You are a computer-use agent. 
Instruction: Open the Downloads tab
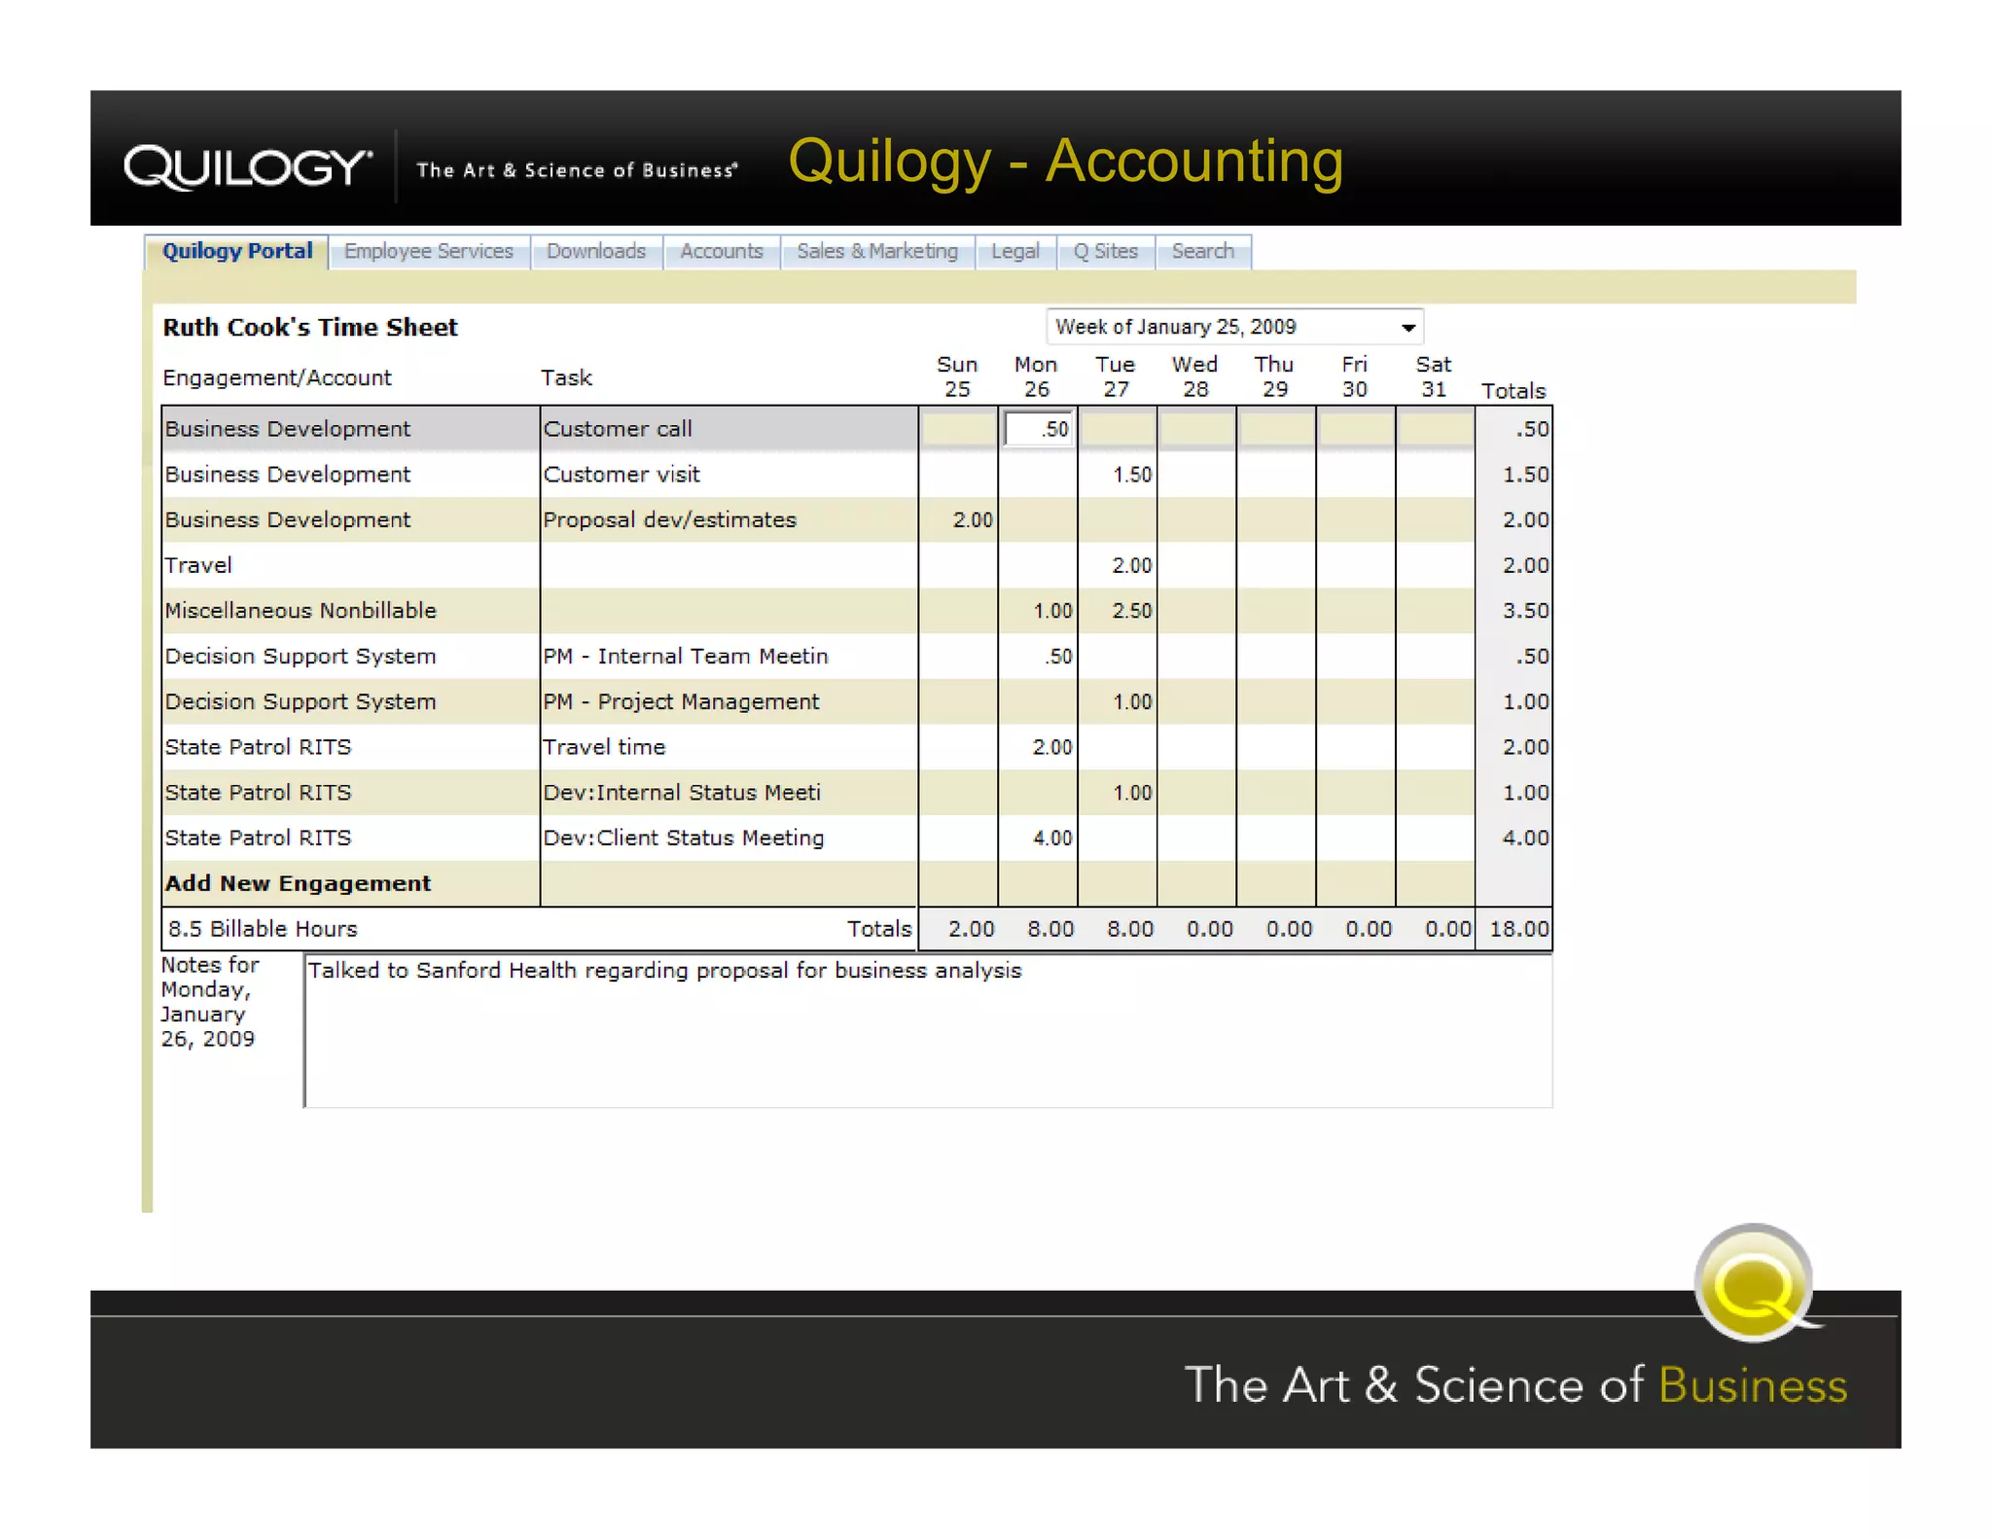(x=595, y=252)
